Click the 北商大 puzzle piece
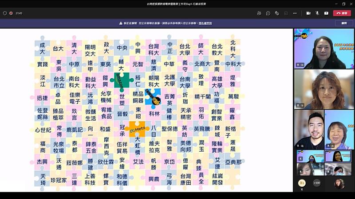Image resolution: width=355 pixels, height=199 pixels. click(x=202, y=64)
